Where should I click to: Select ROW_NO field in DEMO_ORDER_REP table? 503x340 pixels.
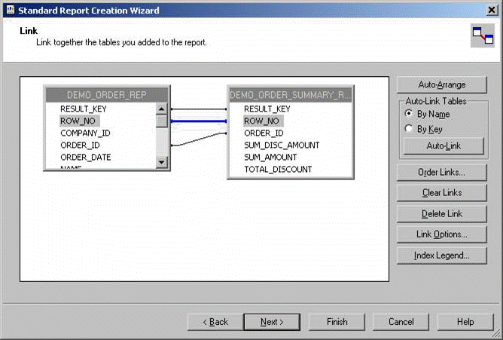(77, 121)
